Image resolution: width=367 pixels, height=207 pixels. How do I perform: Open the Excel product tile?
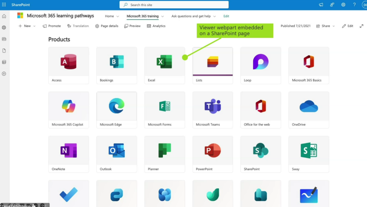pyautogui.click(x=165, y=66)
